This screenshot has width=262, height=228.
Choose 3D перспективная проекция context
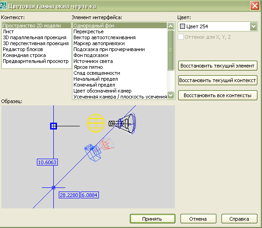[x=36, y=43]
